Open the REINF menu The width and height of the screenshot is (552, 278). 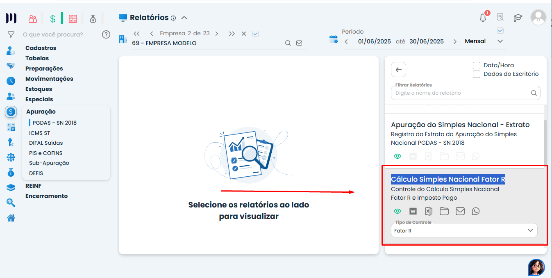coord(34,186)
